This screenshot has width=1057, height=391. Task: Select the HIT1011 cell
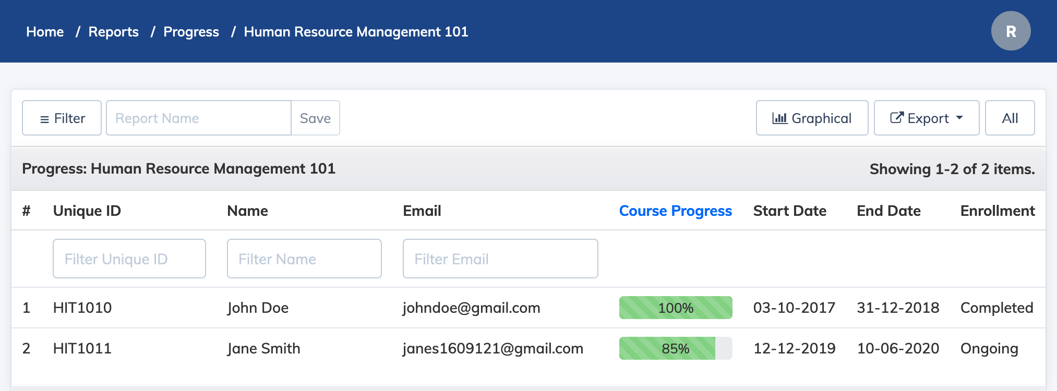pos(82,348)
